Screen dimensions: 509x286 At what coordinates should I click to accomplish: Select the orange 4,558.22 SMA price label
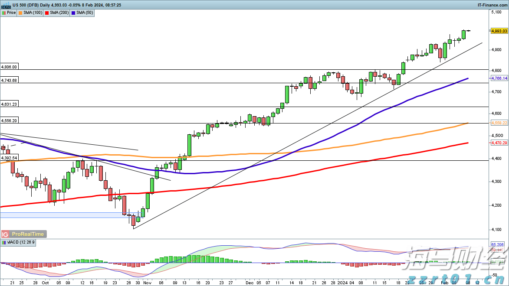coord(499,123)
